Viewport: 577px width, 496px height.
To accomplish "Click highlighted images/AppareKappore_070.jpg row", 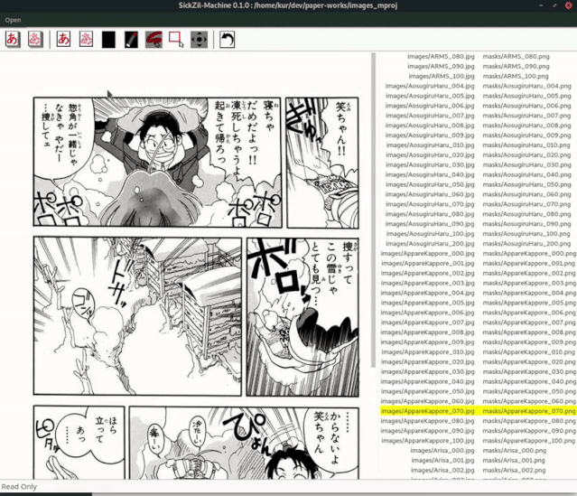I will pos(428,411).
